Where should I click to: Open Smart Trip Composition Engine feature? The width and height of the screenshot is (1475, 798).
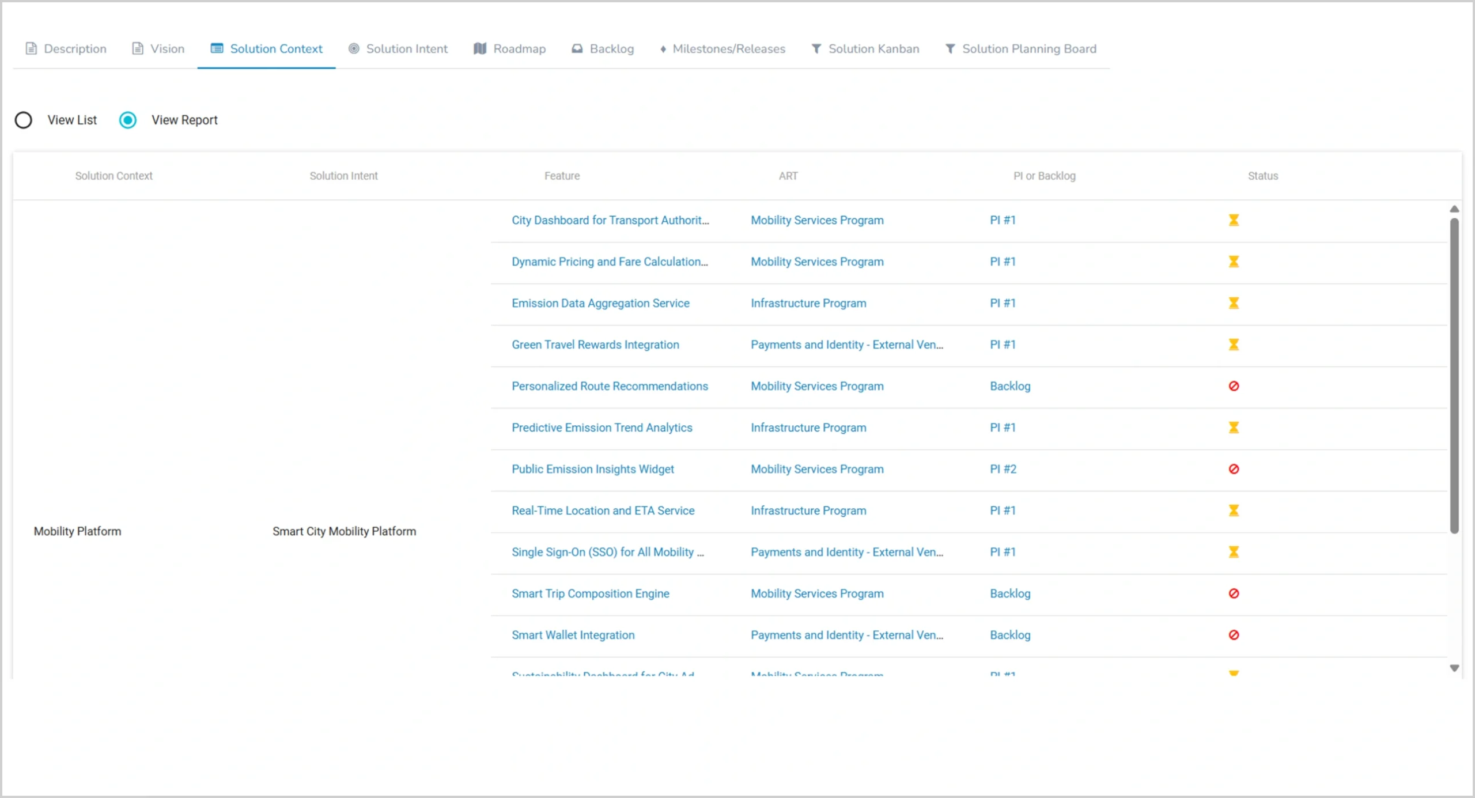(x=590, y=593)
